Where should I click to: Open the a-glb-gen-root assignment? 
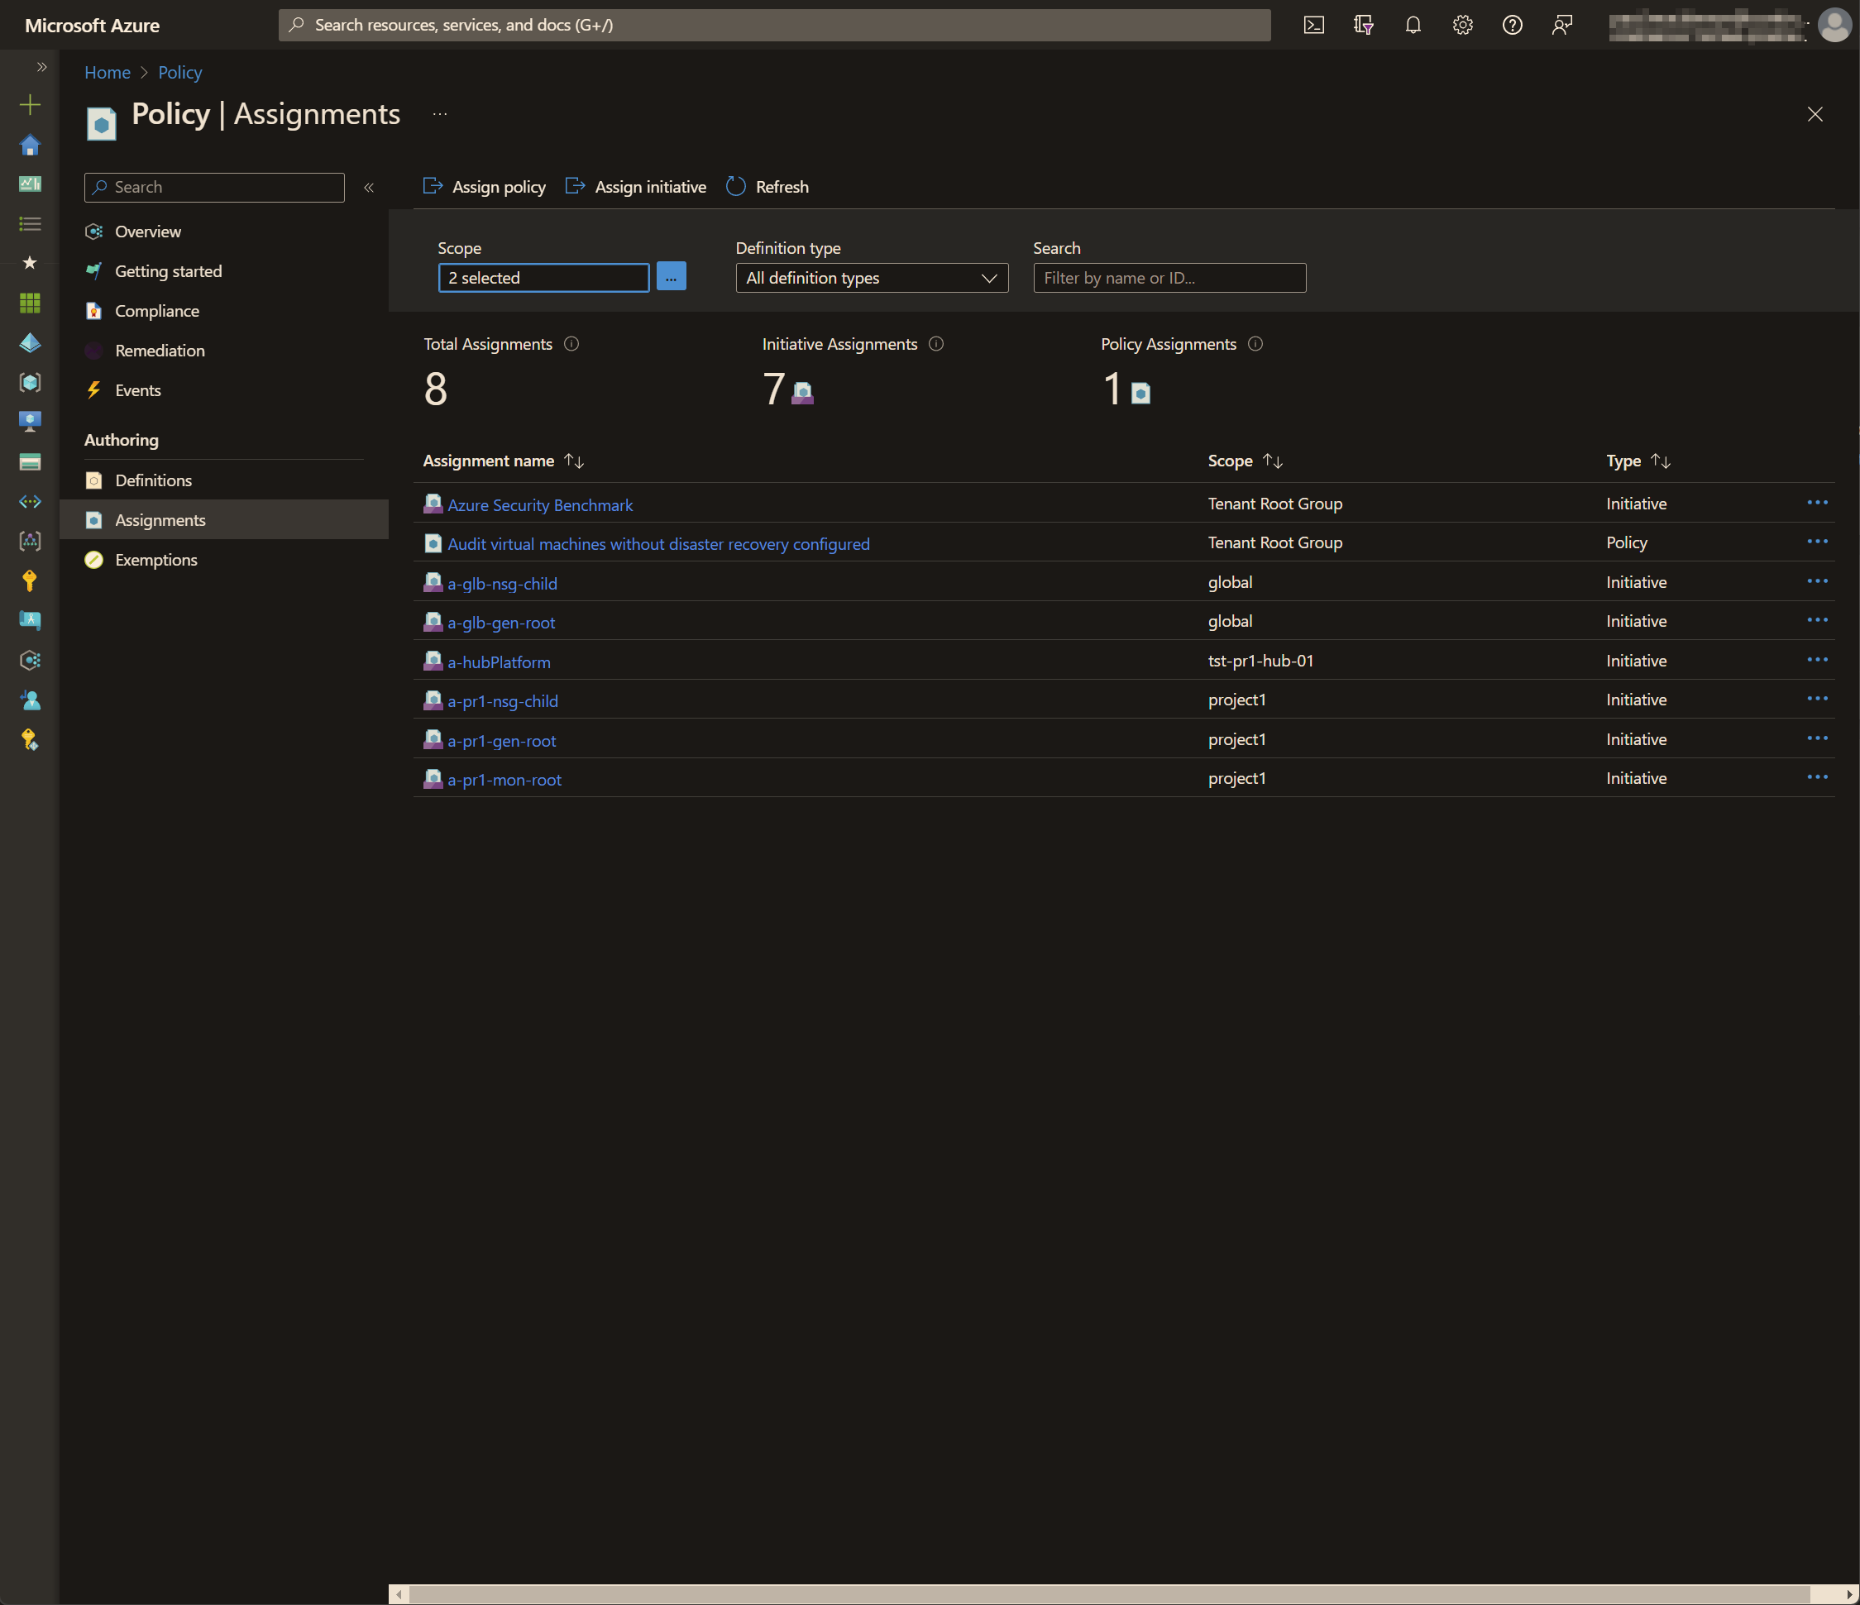(501, 622)
